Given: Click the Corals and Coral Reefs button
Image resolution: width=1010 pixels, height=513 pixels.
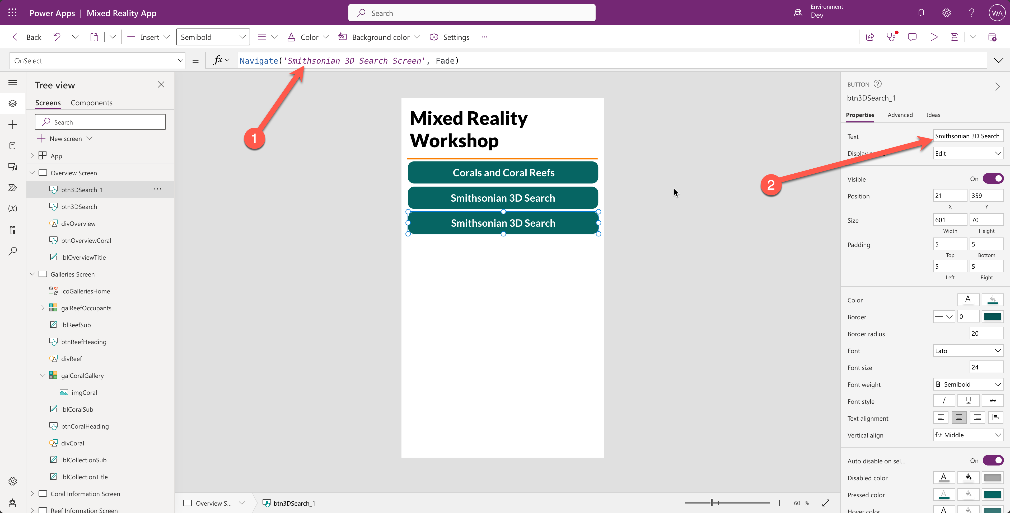Looking at the screenshot, I should tap(503, 172).
